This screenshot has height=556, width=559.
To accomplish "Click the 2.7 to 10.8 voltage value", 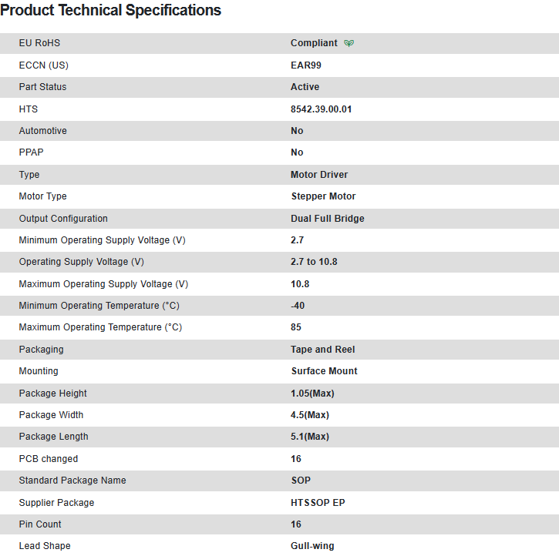I will point(314,262).
